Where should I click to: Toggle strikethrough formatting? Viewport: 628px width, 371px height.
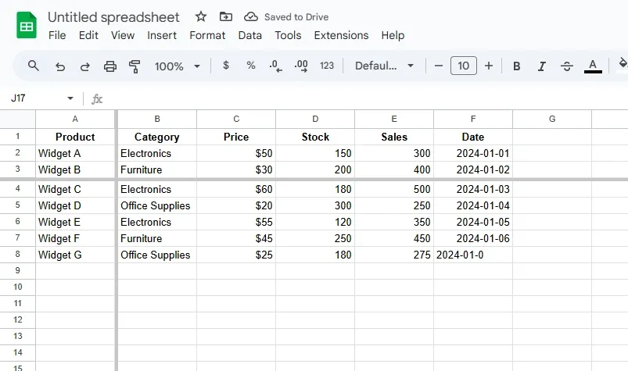tap(567, 66)
